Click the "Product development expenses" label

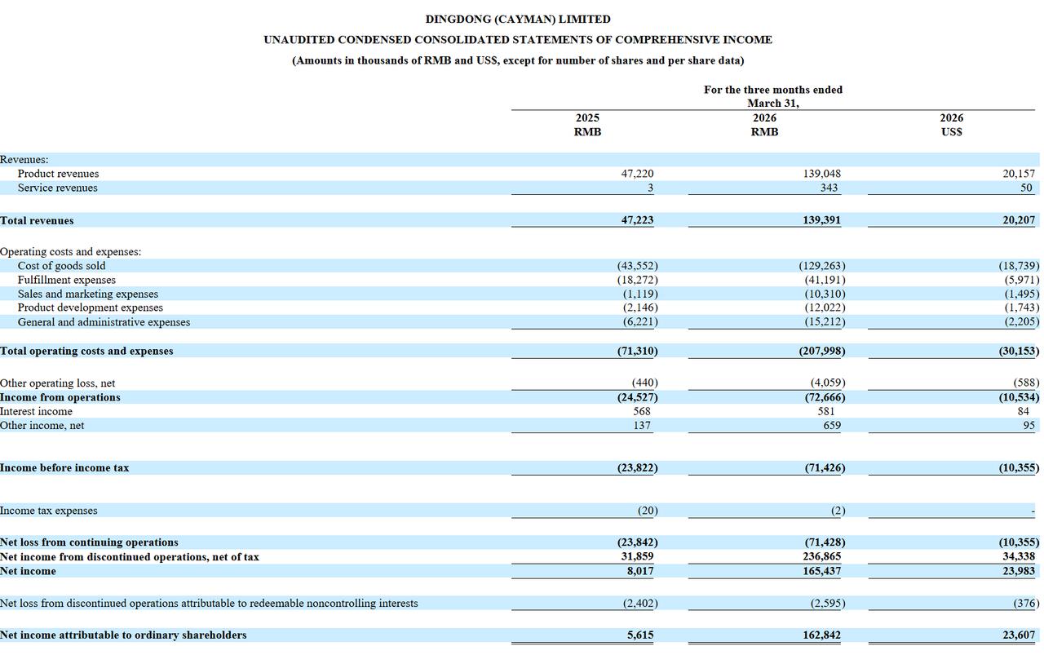[91, 308]
